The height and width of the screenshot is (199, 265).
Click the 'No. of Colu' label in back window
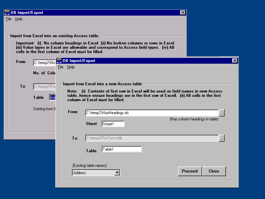[x=44, y=73]
